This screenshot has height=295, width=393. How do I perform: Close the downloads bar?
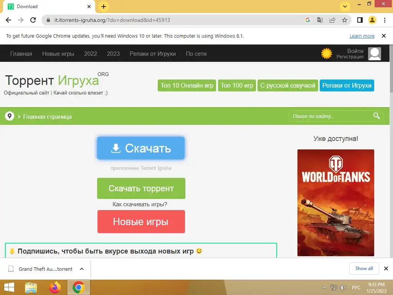tap(386, 268)
